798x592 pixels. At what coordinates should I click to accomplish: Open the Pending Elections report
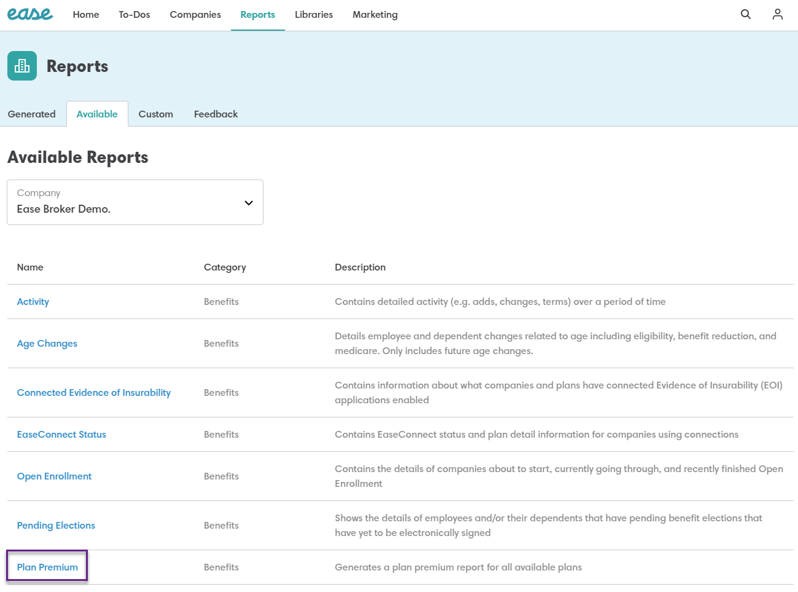(56, 526)
